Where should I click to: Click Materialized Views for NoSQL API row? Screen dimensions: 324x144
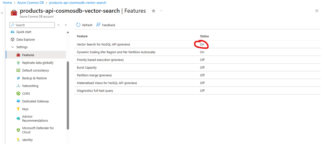click(x=198, y=83)
